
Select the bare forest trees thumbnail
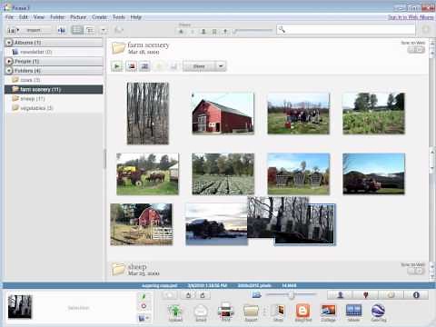coord(148,114)
